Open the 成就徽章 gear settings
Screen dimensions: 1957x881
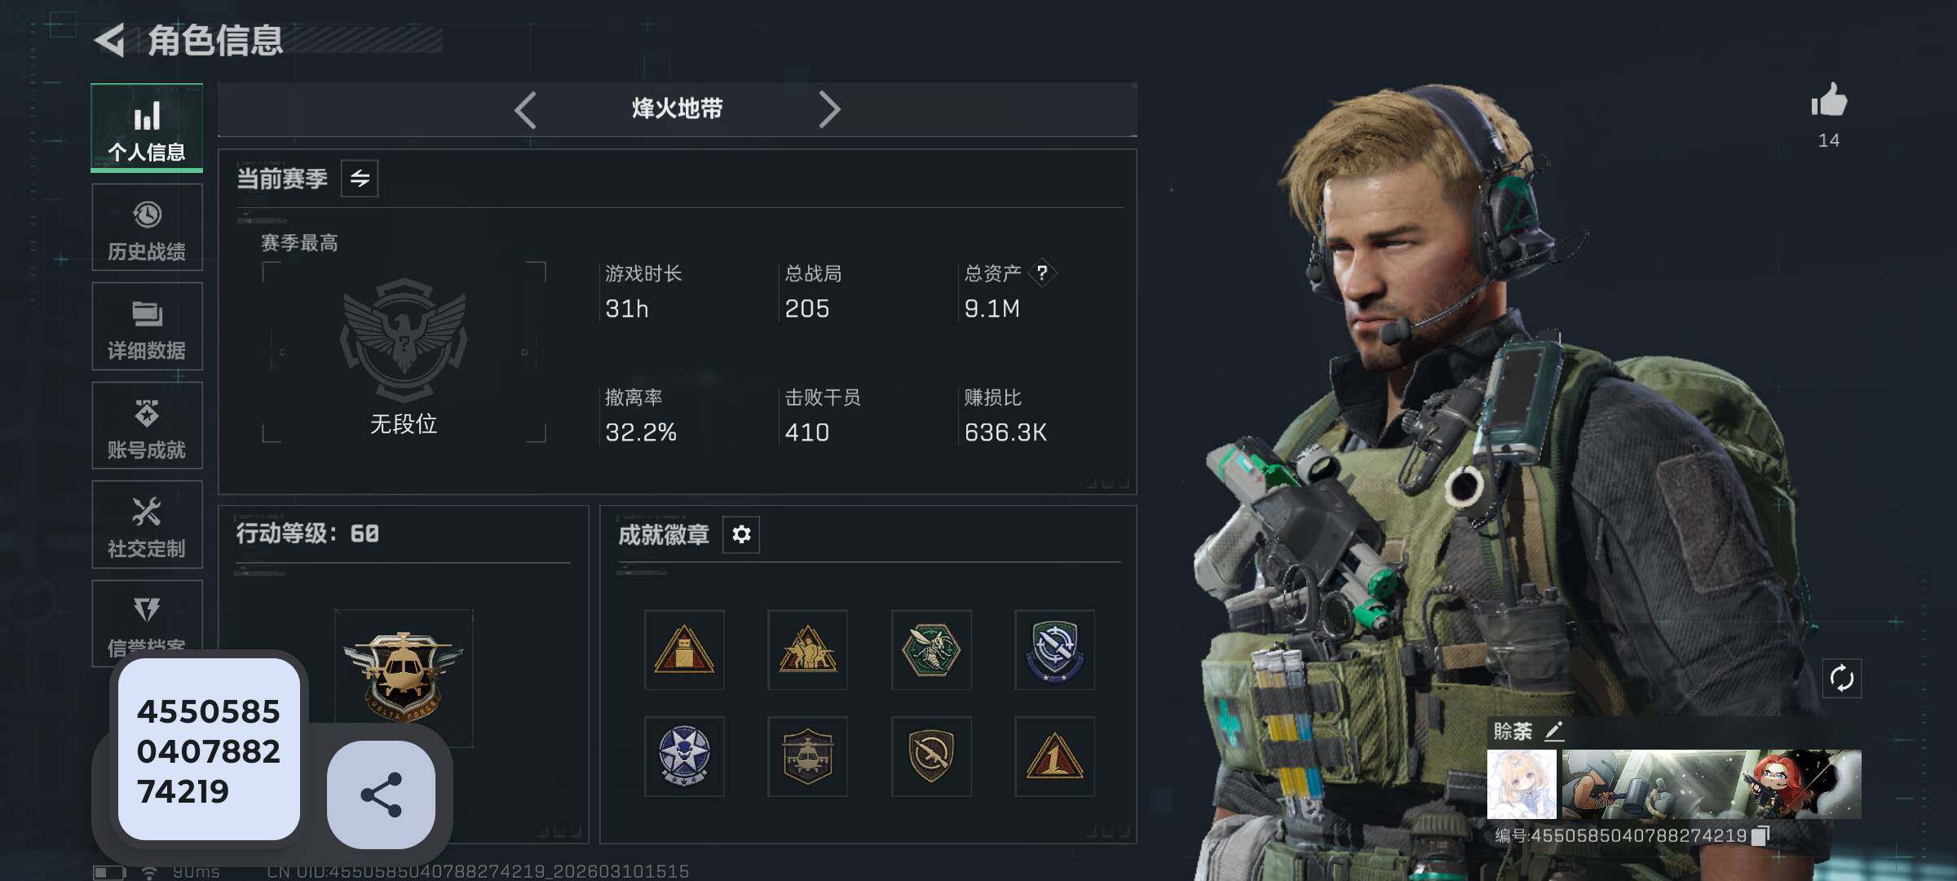(741, 534)
